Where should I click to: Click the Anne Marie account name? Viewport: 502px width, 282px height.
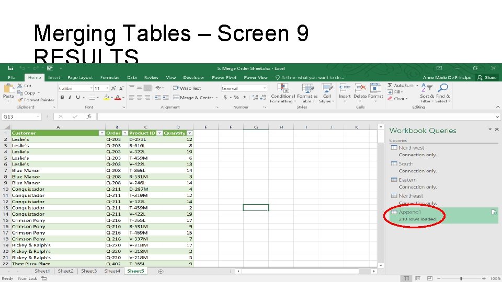click(447, 77)
